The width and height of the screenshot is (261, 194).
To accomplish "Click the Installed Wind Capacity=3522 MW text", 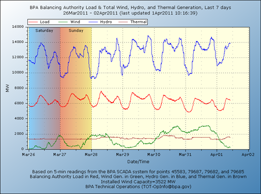I will point(138,182).
